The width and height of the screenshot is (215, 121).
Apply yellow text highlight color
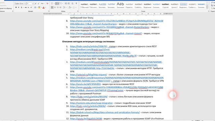(39, 7)
